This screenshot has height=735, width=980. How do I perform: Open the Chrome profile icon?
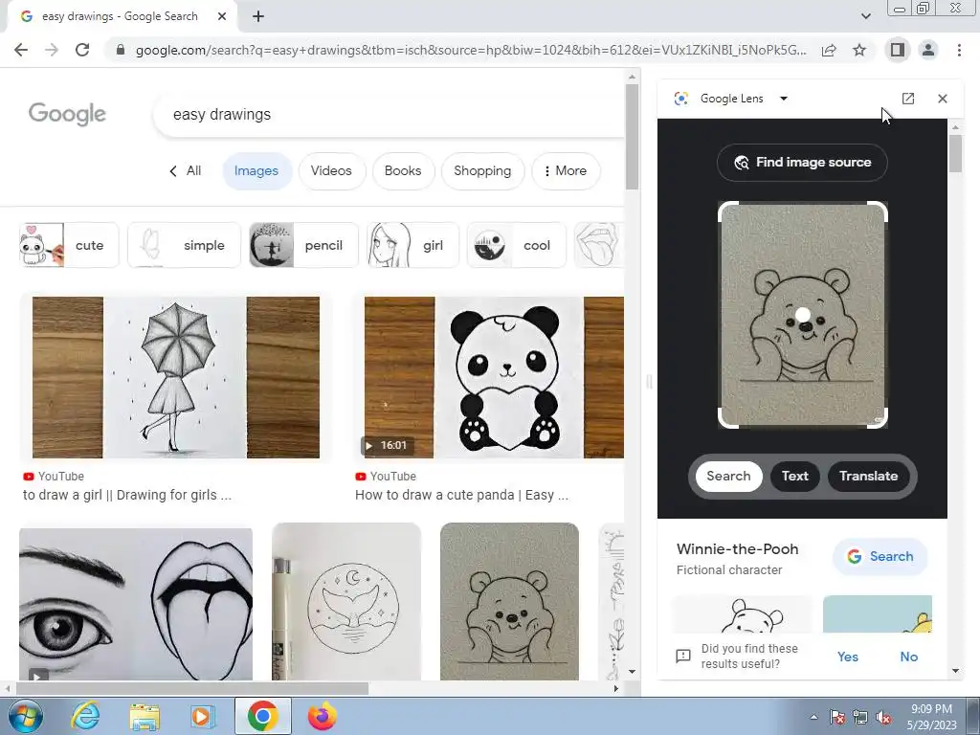pos(928,50)
